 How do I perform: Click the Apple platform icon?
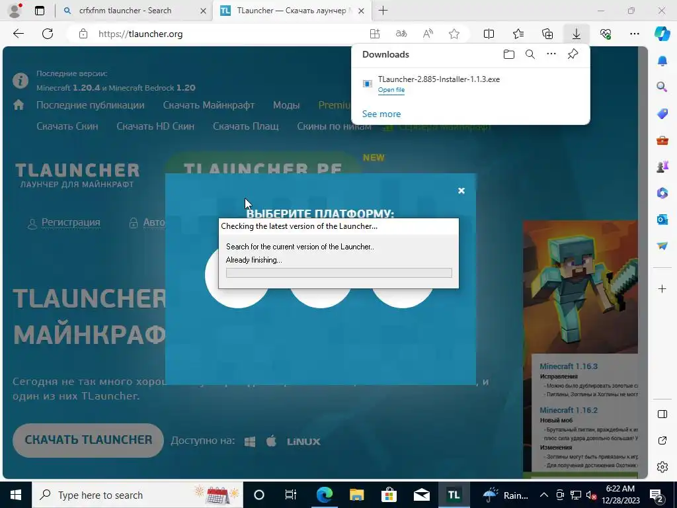tap(271, 441)
